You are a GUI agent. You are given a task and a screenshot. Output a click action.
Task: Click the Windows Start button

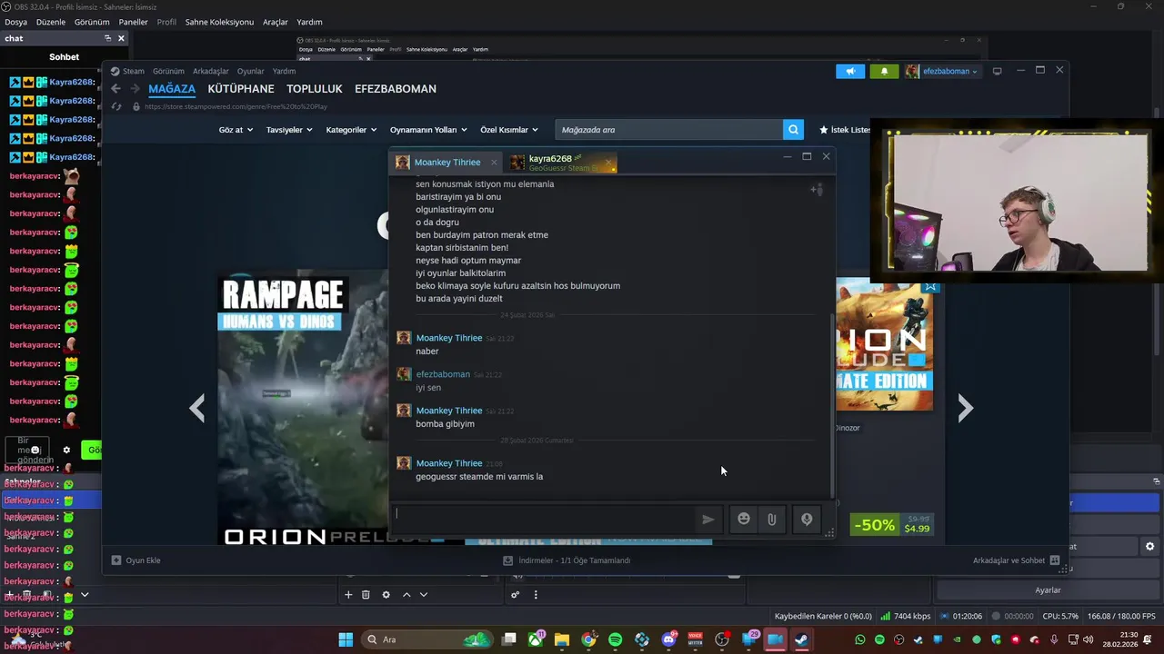click(346, 639)
